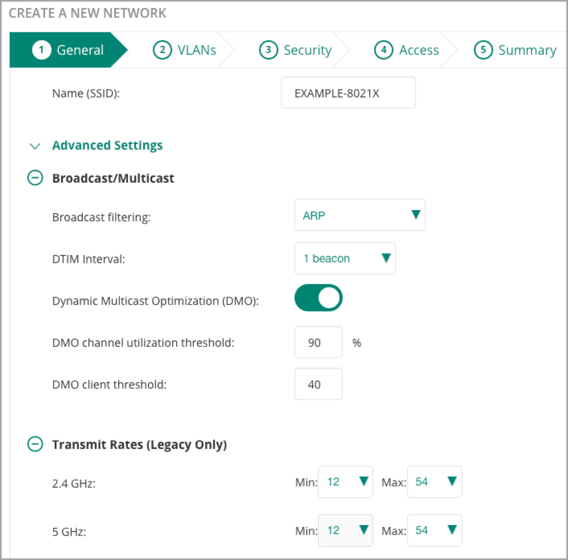Collapse the Broadcast/Multicast section minus icon
Image resolution: width=568 pixels, height=560 pixels.
coord(35,178)
